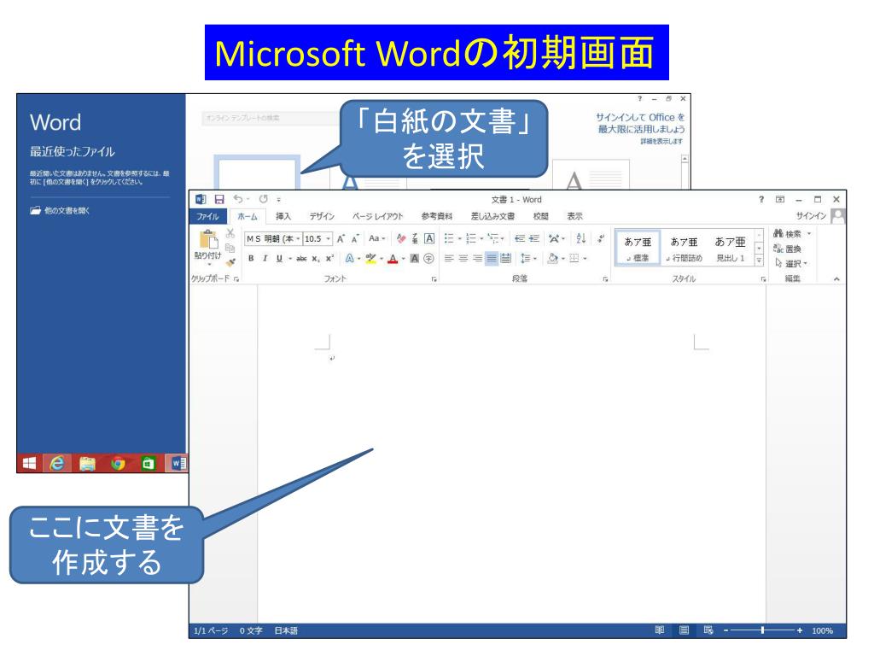Click the Character Border icon
The width and height of the screenshot is (874, 656).
point(429,239)
